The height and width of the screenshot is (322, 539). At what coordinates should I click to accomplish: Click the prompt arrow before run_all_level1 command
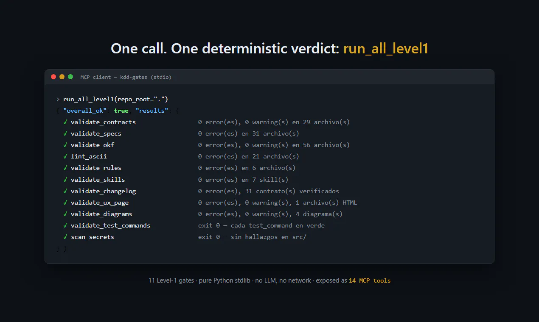pos(58,99)
